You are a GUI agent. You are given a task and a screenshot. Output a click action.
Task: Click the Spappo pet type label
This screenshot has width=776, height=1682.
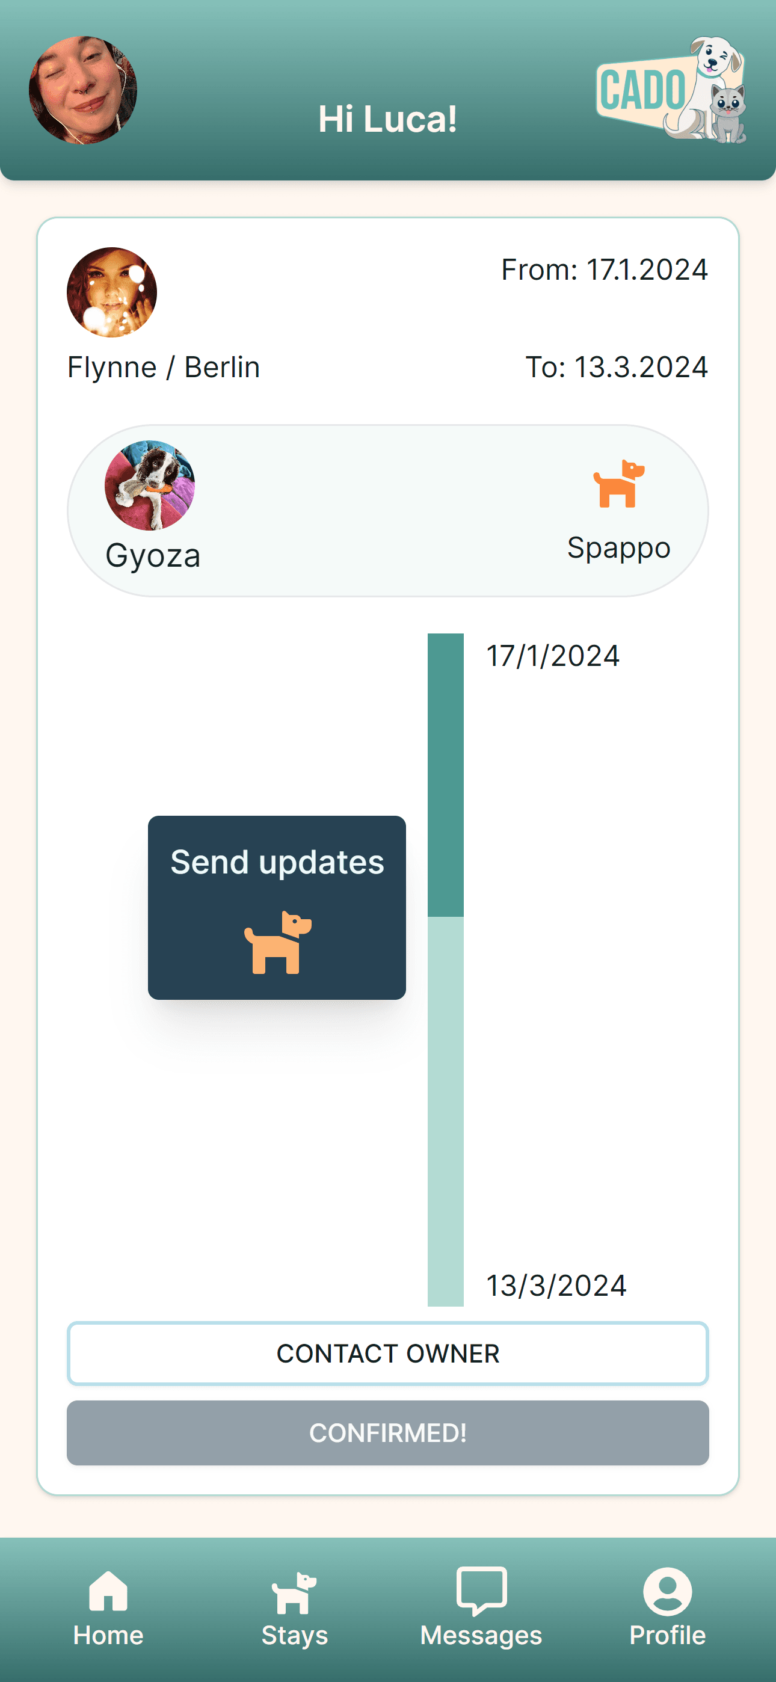pos(618,547)
